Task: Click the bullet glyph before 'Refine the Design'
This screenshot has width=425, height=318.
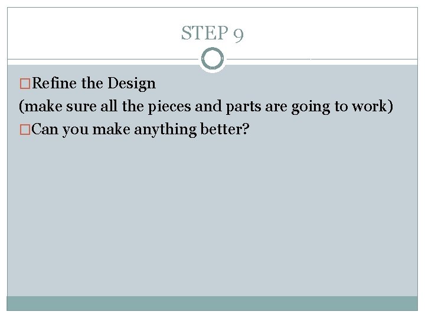Action: 24,84
